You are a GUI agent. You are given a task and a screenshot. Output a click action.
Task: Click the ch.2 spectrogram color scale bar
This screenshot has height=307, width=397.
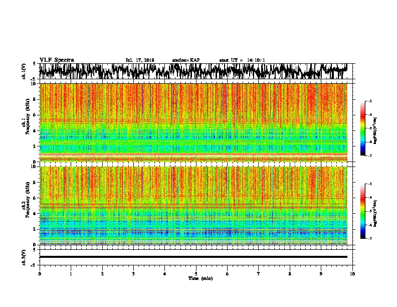tap(363, 211)
